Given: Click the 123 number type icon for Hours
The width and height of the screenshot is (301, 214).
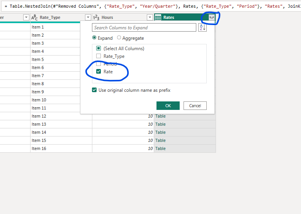Looking at the screenshot, I should [96, 17].
